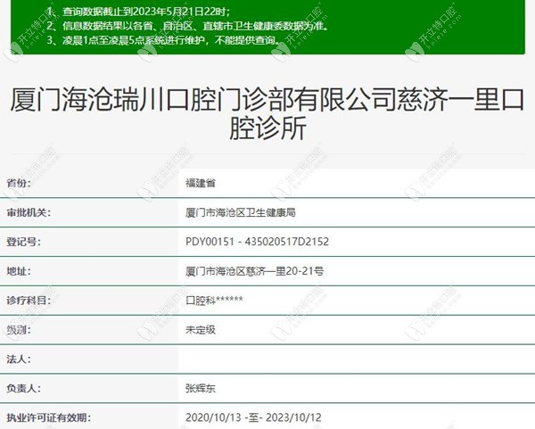Click the 地址 label
Image resolution: width=535 pixels, height=429 pixels.
(x=19, y=271)
